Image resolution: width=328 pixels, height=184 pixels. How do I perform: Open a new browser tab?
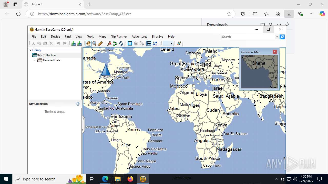(89, 4)
